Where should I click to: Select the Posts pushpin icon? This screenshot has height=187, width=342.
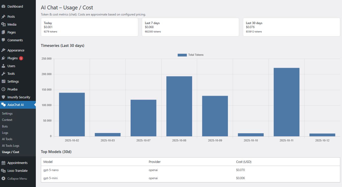(4, 16)
